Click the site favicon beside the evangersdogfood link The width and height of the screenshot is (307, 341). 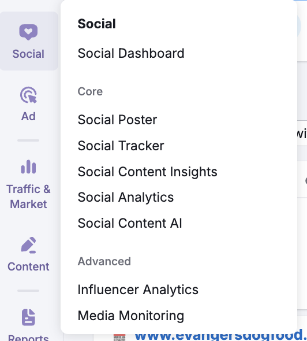[x=119, y=338]
